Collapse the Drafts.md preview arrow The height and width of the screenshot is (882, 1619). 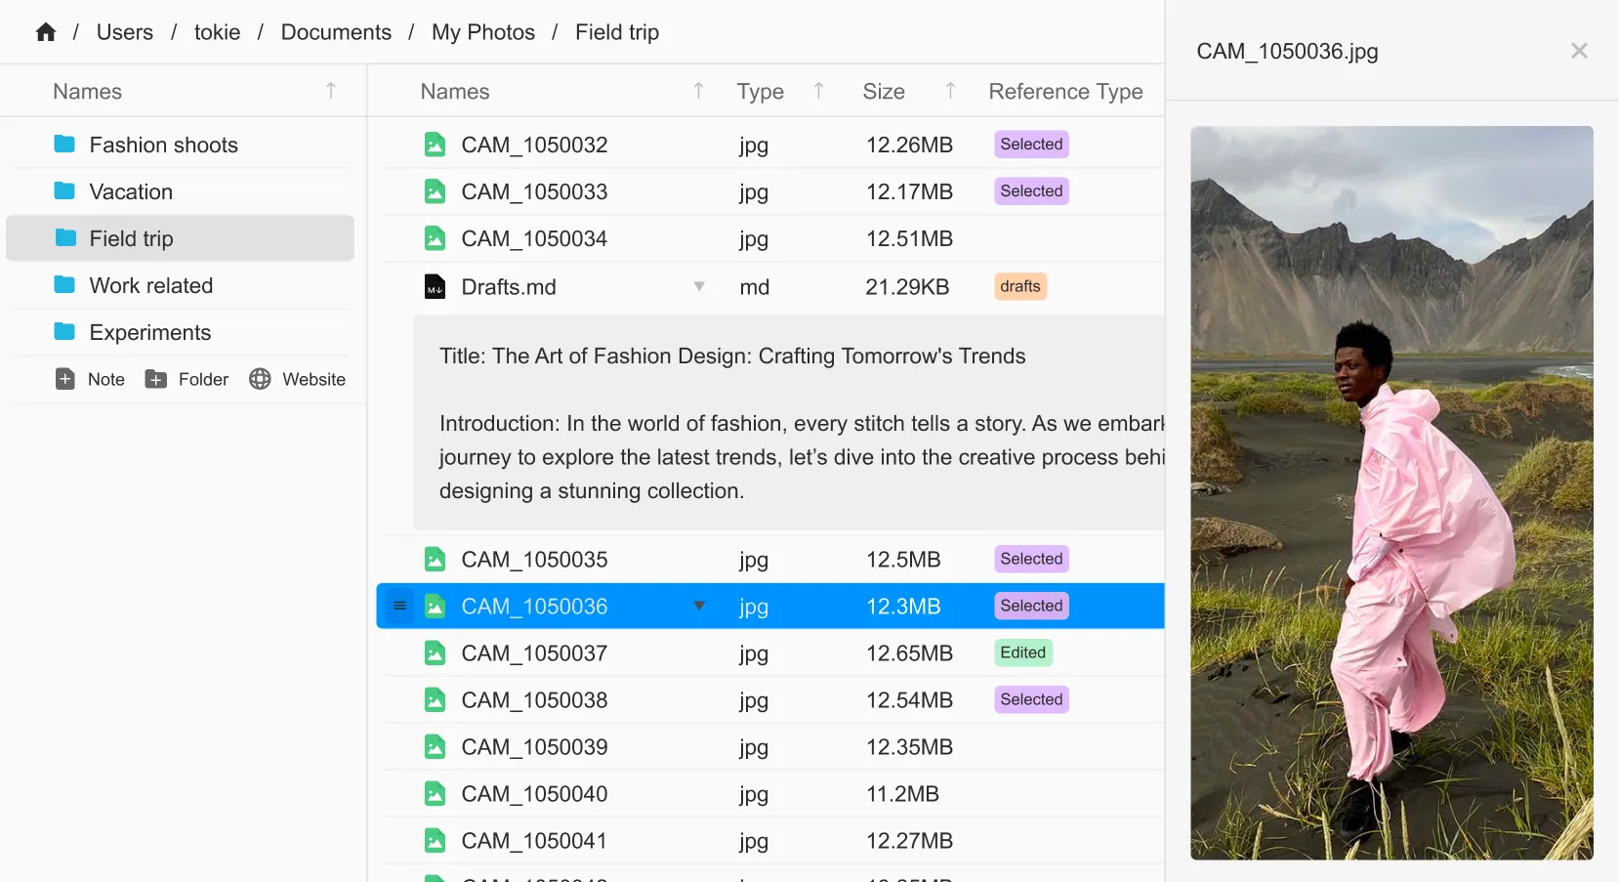click(699, 286)
